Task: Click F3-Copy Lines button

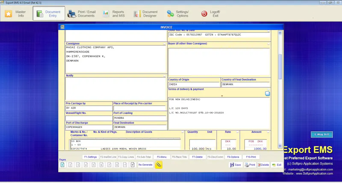Action: [126, 157]
